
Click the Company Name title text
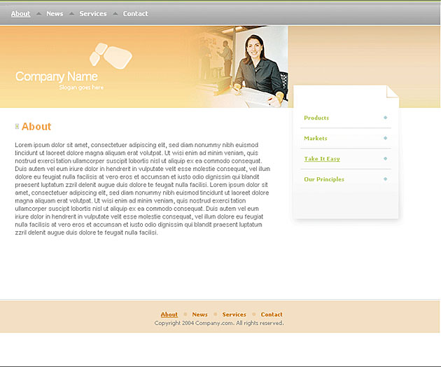57,76
